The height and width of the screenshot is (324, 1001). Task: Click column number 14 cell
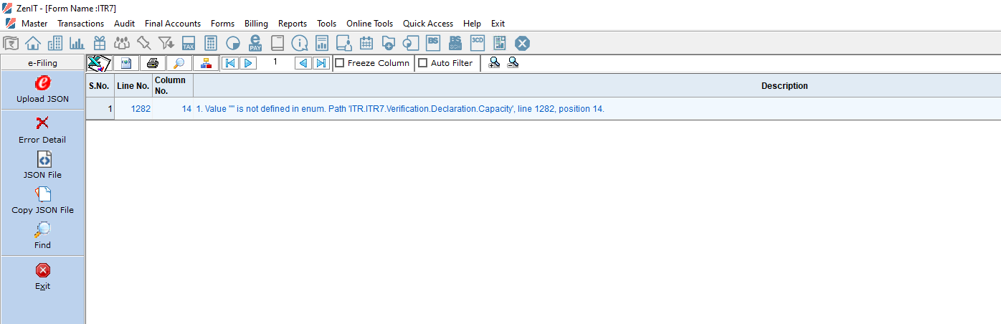(173, 109)
